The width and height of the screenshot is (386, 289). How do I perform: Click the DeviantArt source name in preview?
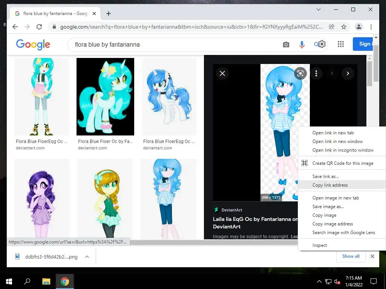tap(232, 210)
